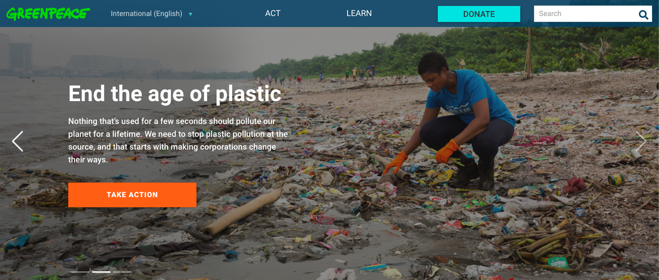Click the "End the age of plastic" headline
This screenshot has width=659, height=280.
pyautogui.click(x=174, y=94)
